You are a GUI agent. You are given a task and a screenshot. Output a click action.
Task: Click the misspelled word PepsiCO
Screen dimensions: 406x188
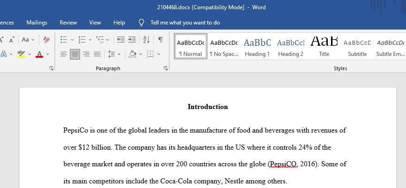[283, 164]
